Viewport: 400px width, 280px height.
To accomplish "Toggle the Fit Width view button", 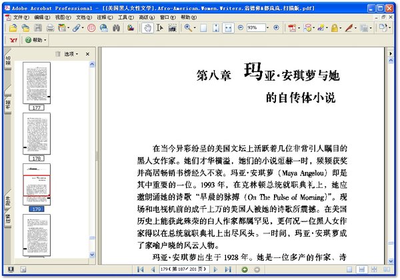I will [x=228, y=28].
